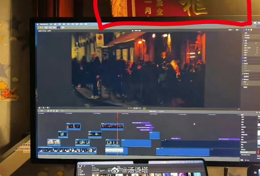Viewport: 260px width, 176px height.
Task: Select the purple title clip at the timeline's far right
Action: tap(229, 139)
